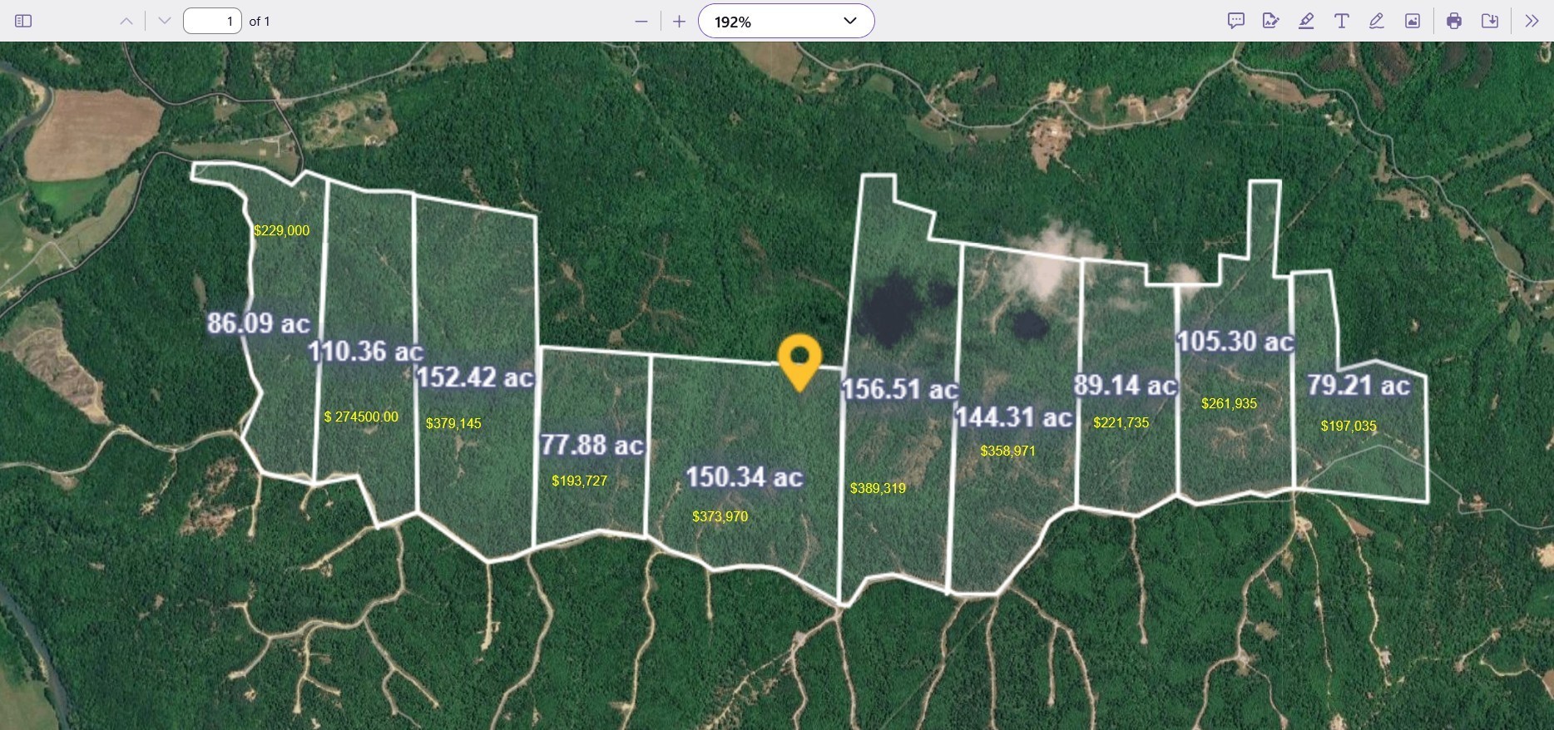Click the 150.34 ac parcel label
The image size is (1554, 730).
tap(744, 477)
